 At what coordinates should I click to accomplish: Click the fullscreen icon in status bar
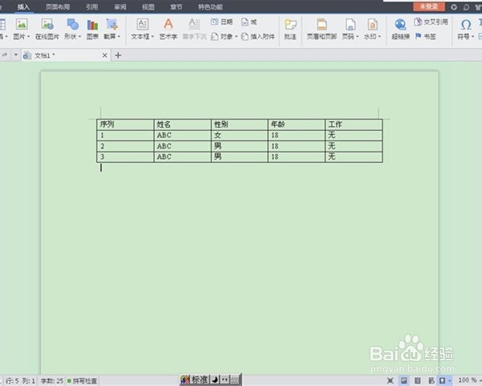390,380
